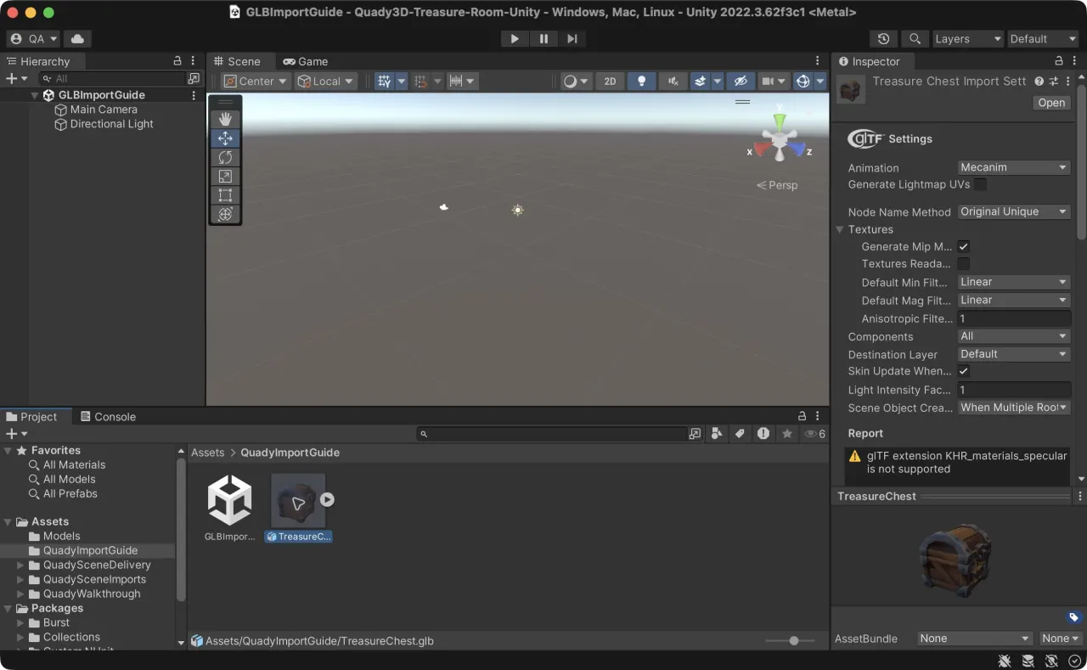This screenshot has width=1087, height=670.
Task: Select the Move tool
Action: 225,138
